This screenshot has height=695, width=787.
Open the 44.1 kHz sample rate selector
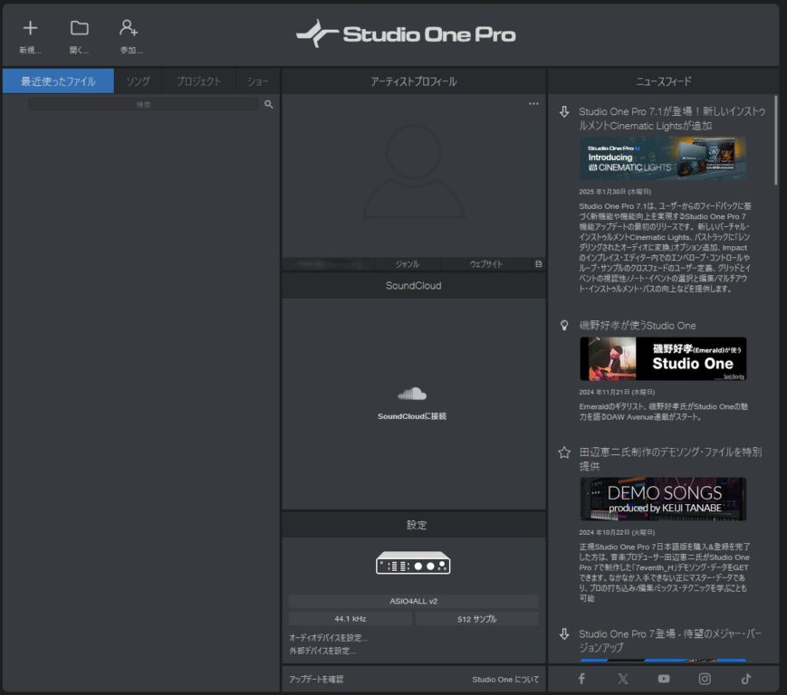click(350, 619)
